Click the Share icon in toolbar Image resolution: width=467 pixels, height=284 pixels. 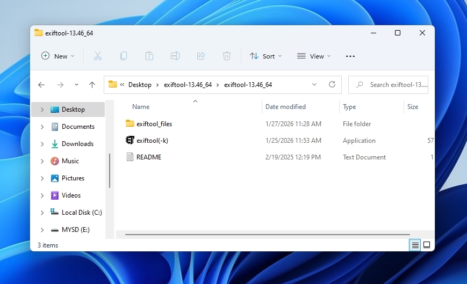click(x=201, y=56)
